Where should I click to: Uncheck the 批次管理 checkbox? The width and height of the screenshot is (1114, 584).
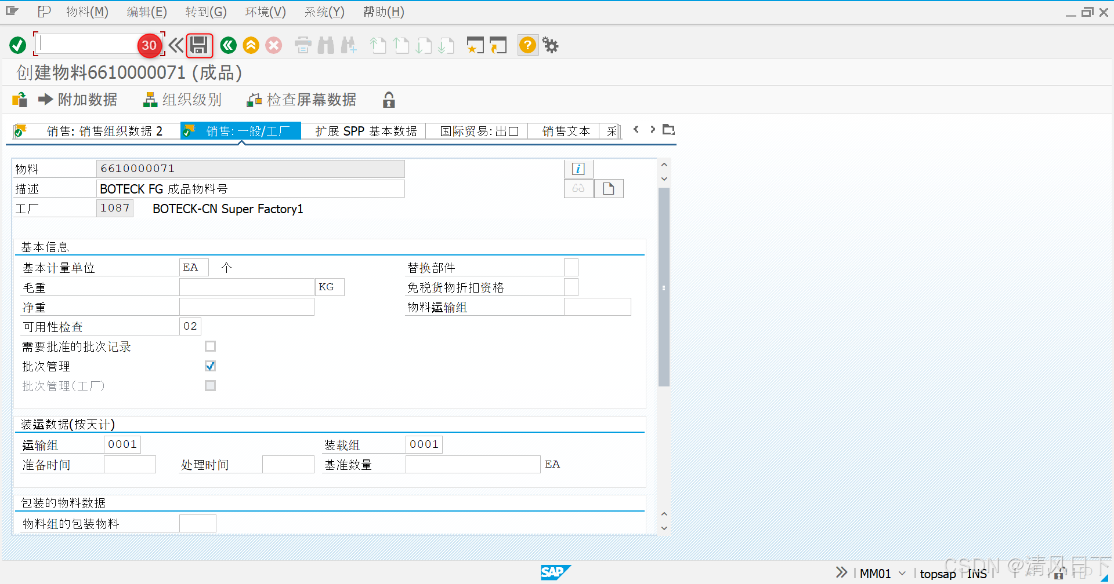pos(210,366)
